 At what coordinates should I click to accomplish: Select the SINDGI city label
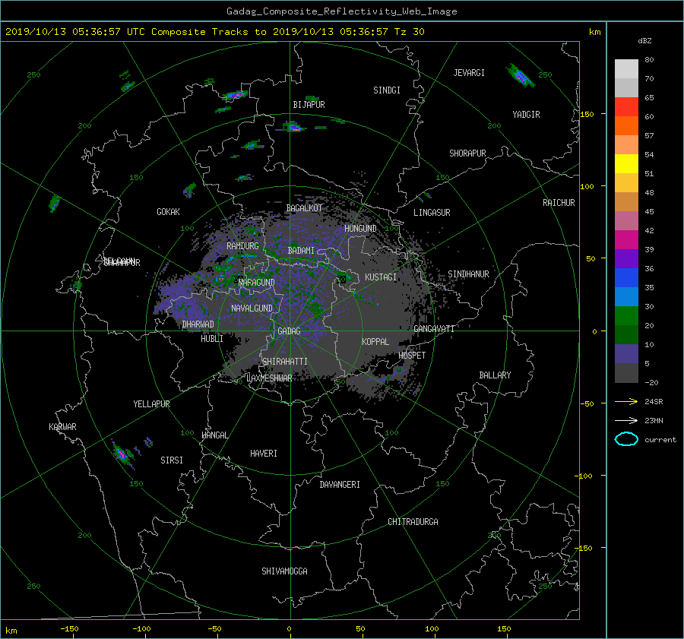[387, 90]
